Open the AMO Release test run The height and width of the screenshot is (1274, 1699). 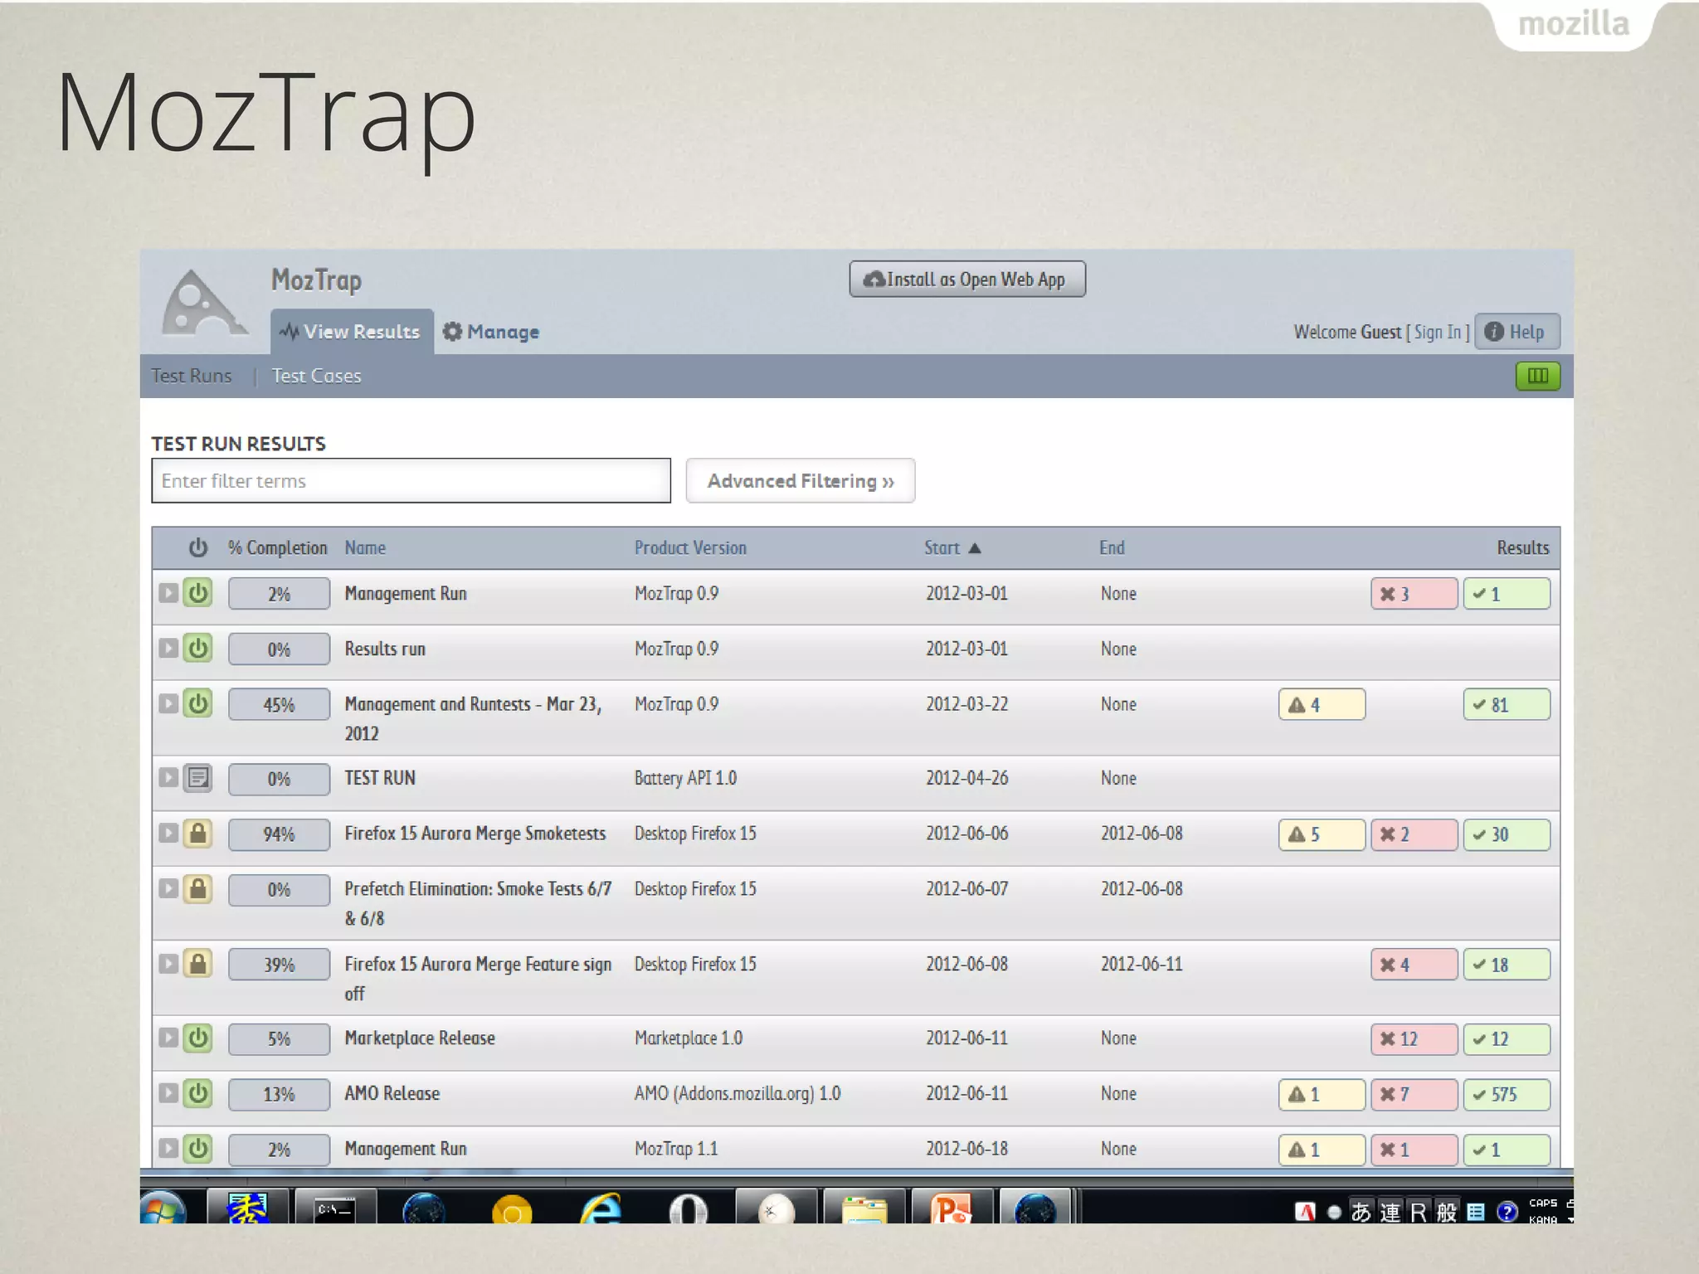(392, 1093)
